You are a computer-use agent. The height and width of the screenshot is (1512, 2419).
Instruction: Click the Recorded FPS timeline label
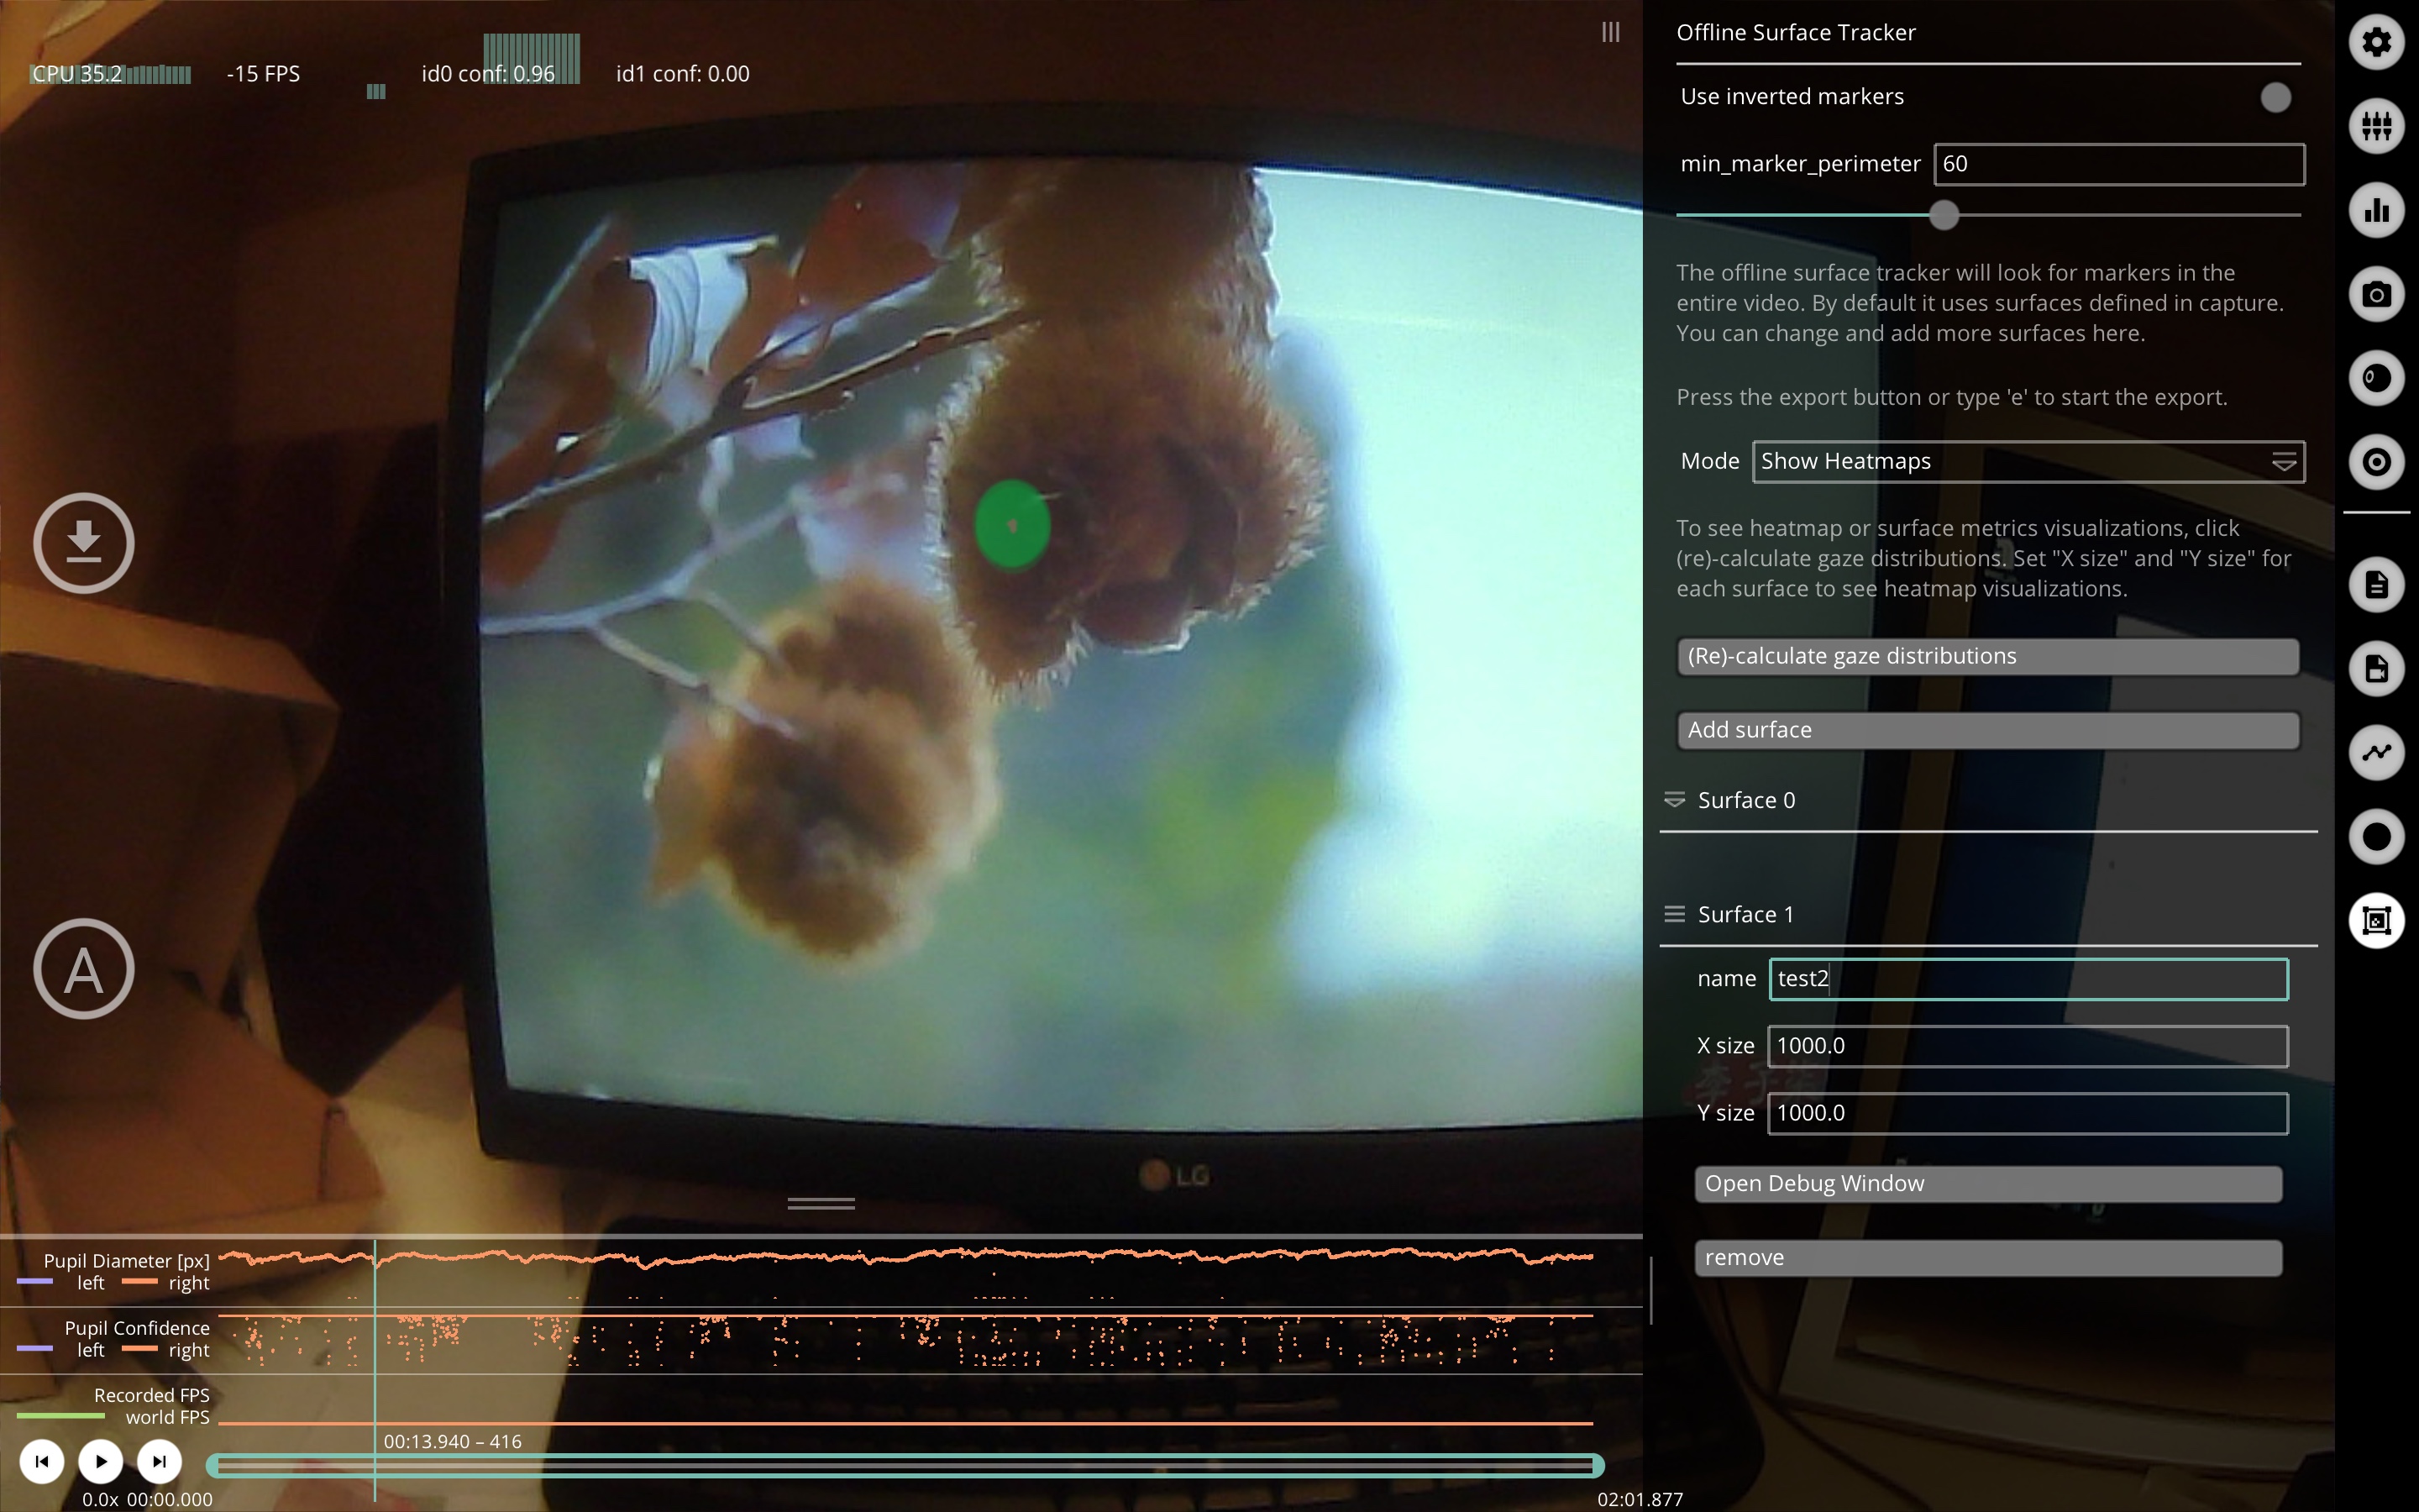152,1395
